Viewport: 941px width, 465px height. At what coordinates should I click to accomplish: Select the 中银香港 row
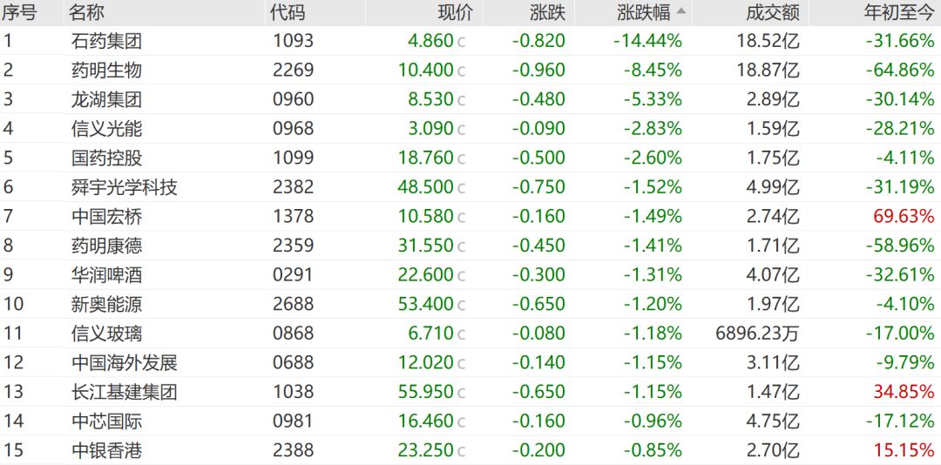point(470,450)
